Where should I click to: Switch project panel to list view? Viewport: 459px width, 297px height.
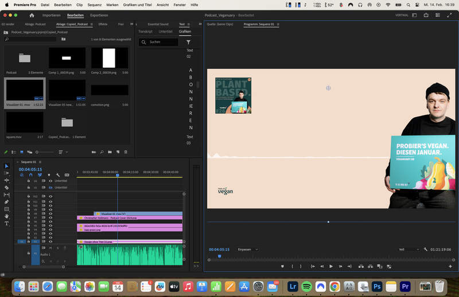14,152
